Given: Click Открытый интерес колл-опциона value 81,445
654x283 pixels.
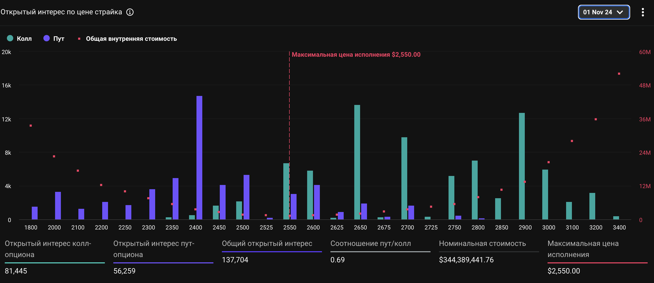Looking at the screenshot, I should point(16,271).
